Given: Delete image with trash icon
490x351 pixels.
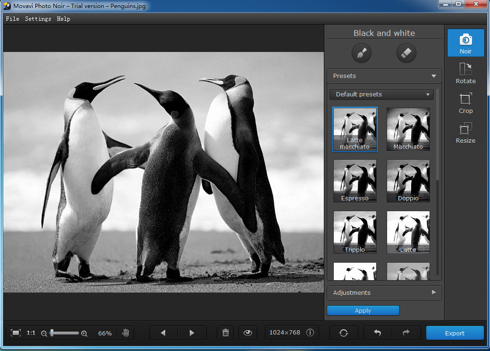Looking at the screenshot, I should coord(226,333).
